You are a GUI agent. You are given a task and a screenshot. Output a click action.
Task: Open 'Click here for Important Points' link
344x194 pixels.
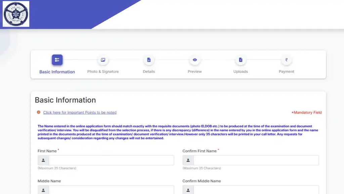click(80, 113)
